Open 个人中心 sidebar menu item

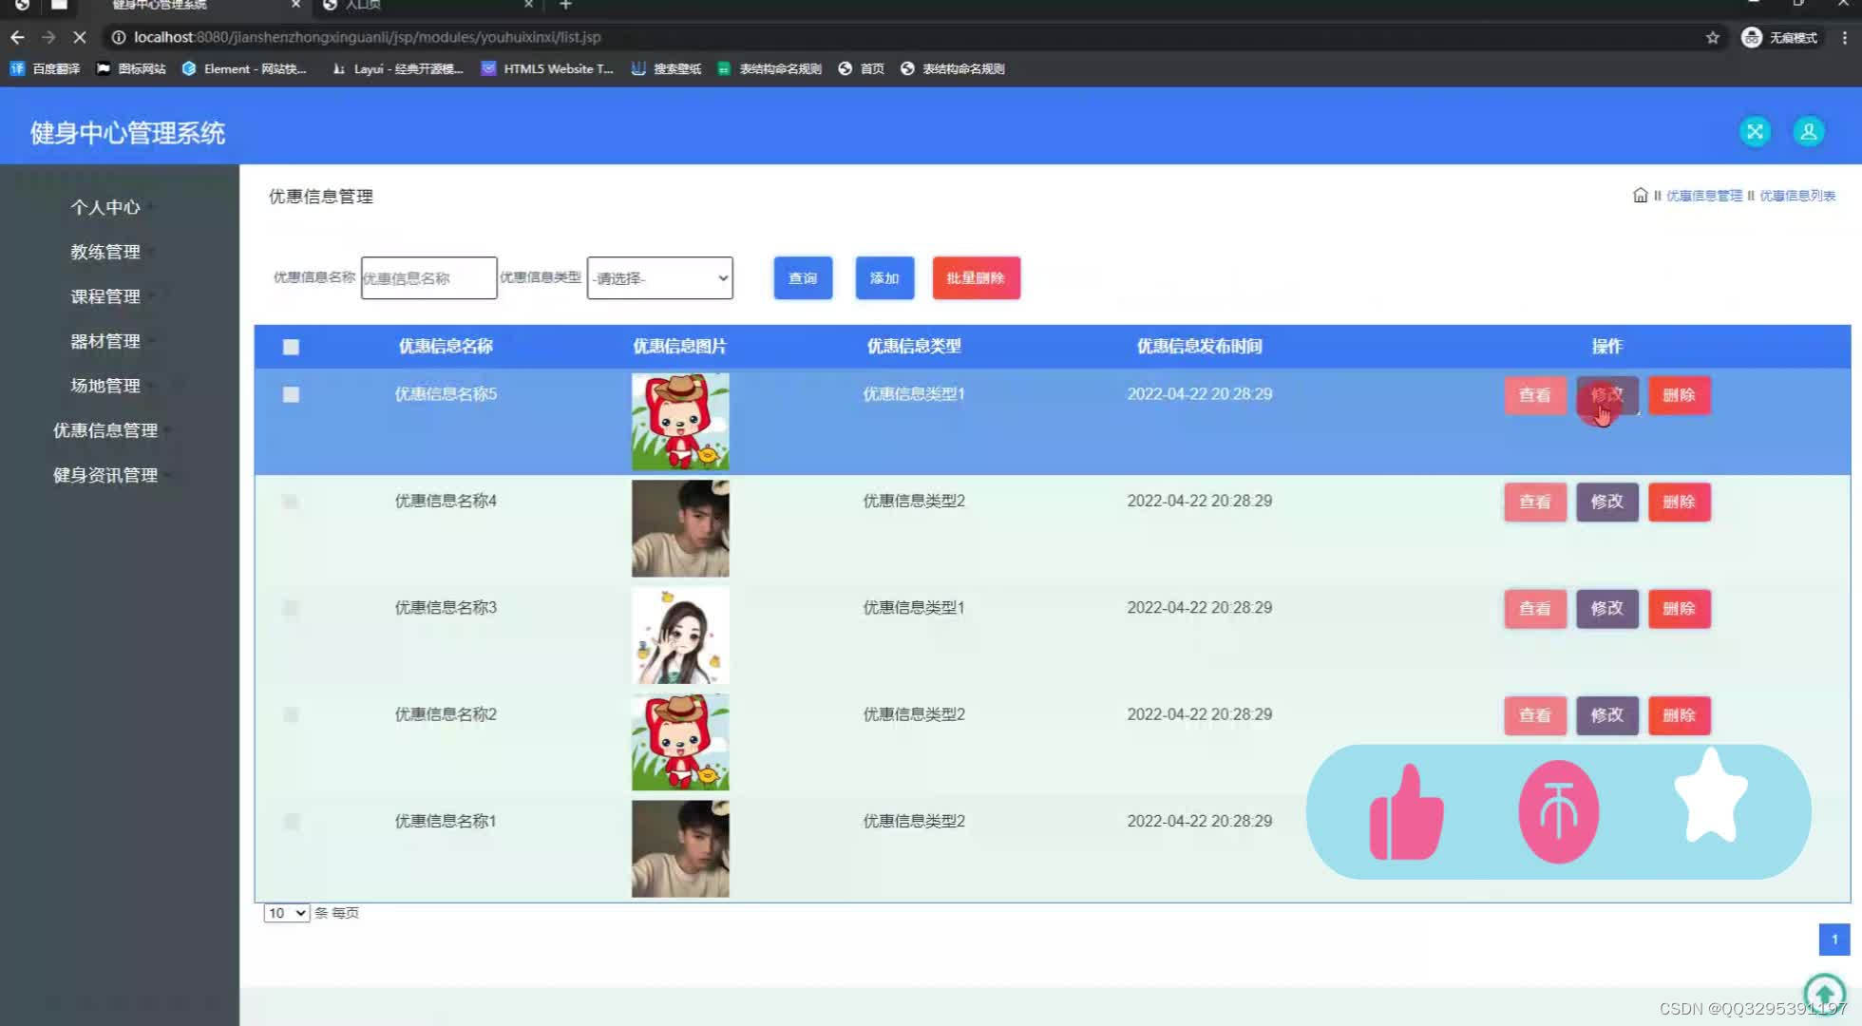(104, 207)
